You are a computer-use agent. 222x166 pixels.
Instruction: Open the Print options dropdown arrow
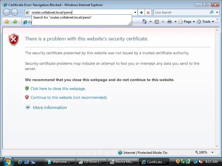(x=175, y=22)
